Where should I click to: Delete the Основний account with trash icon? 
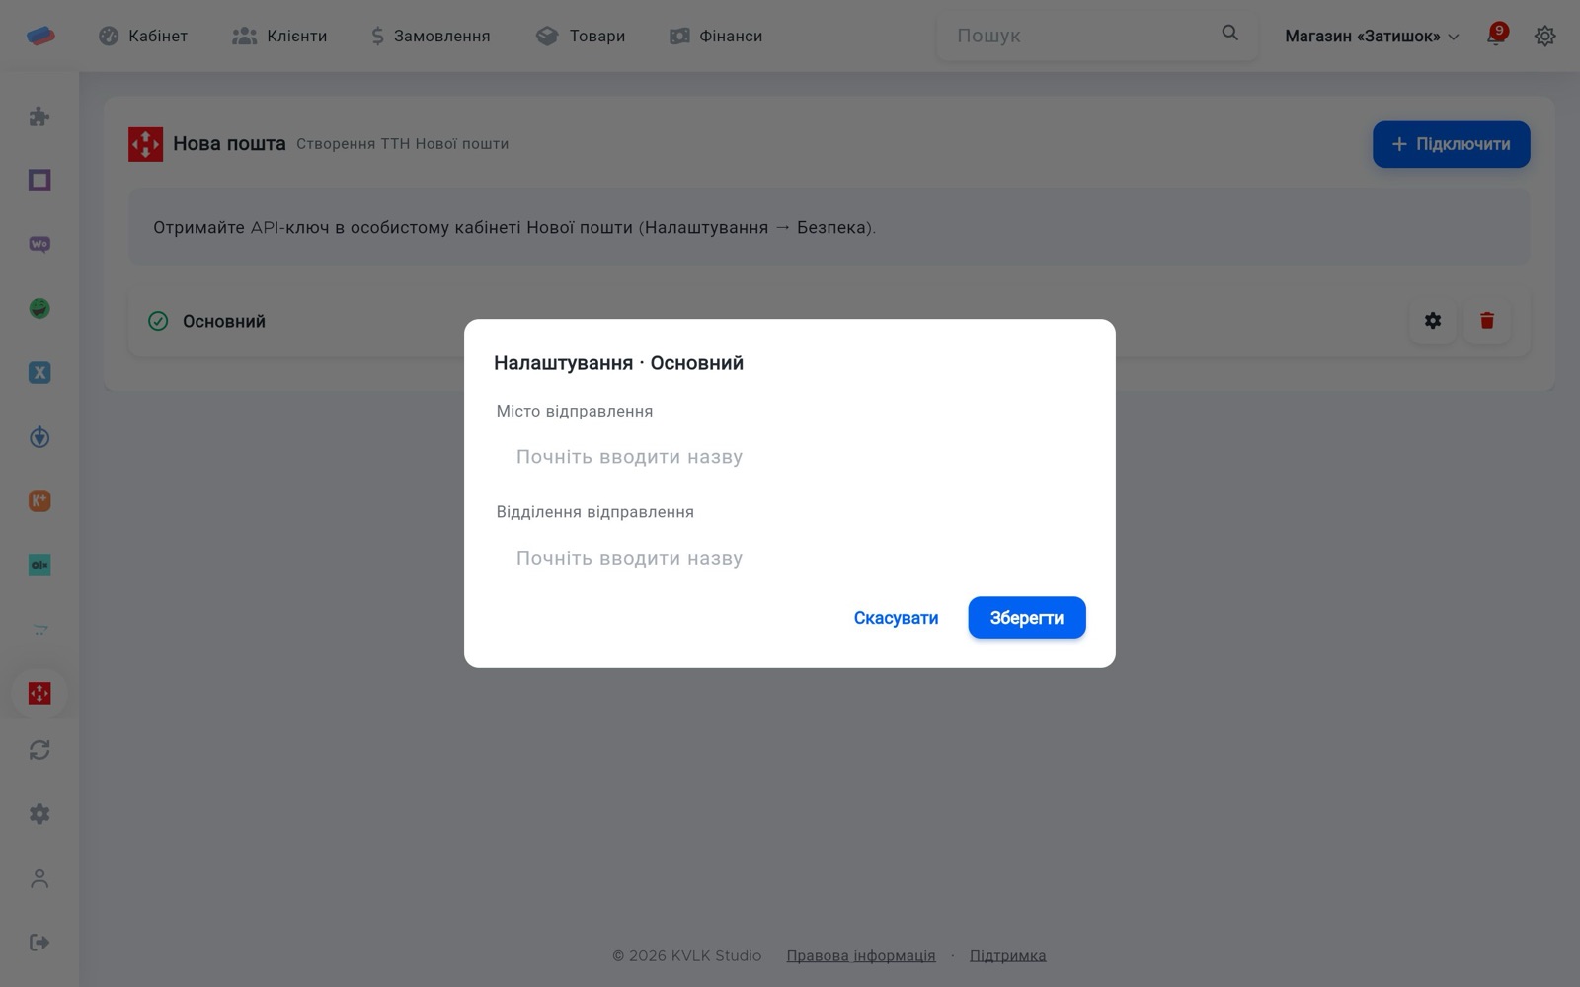[x=1487, y=321]
